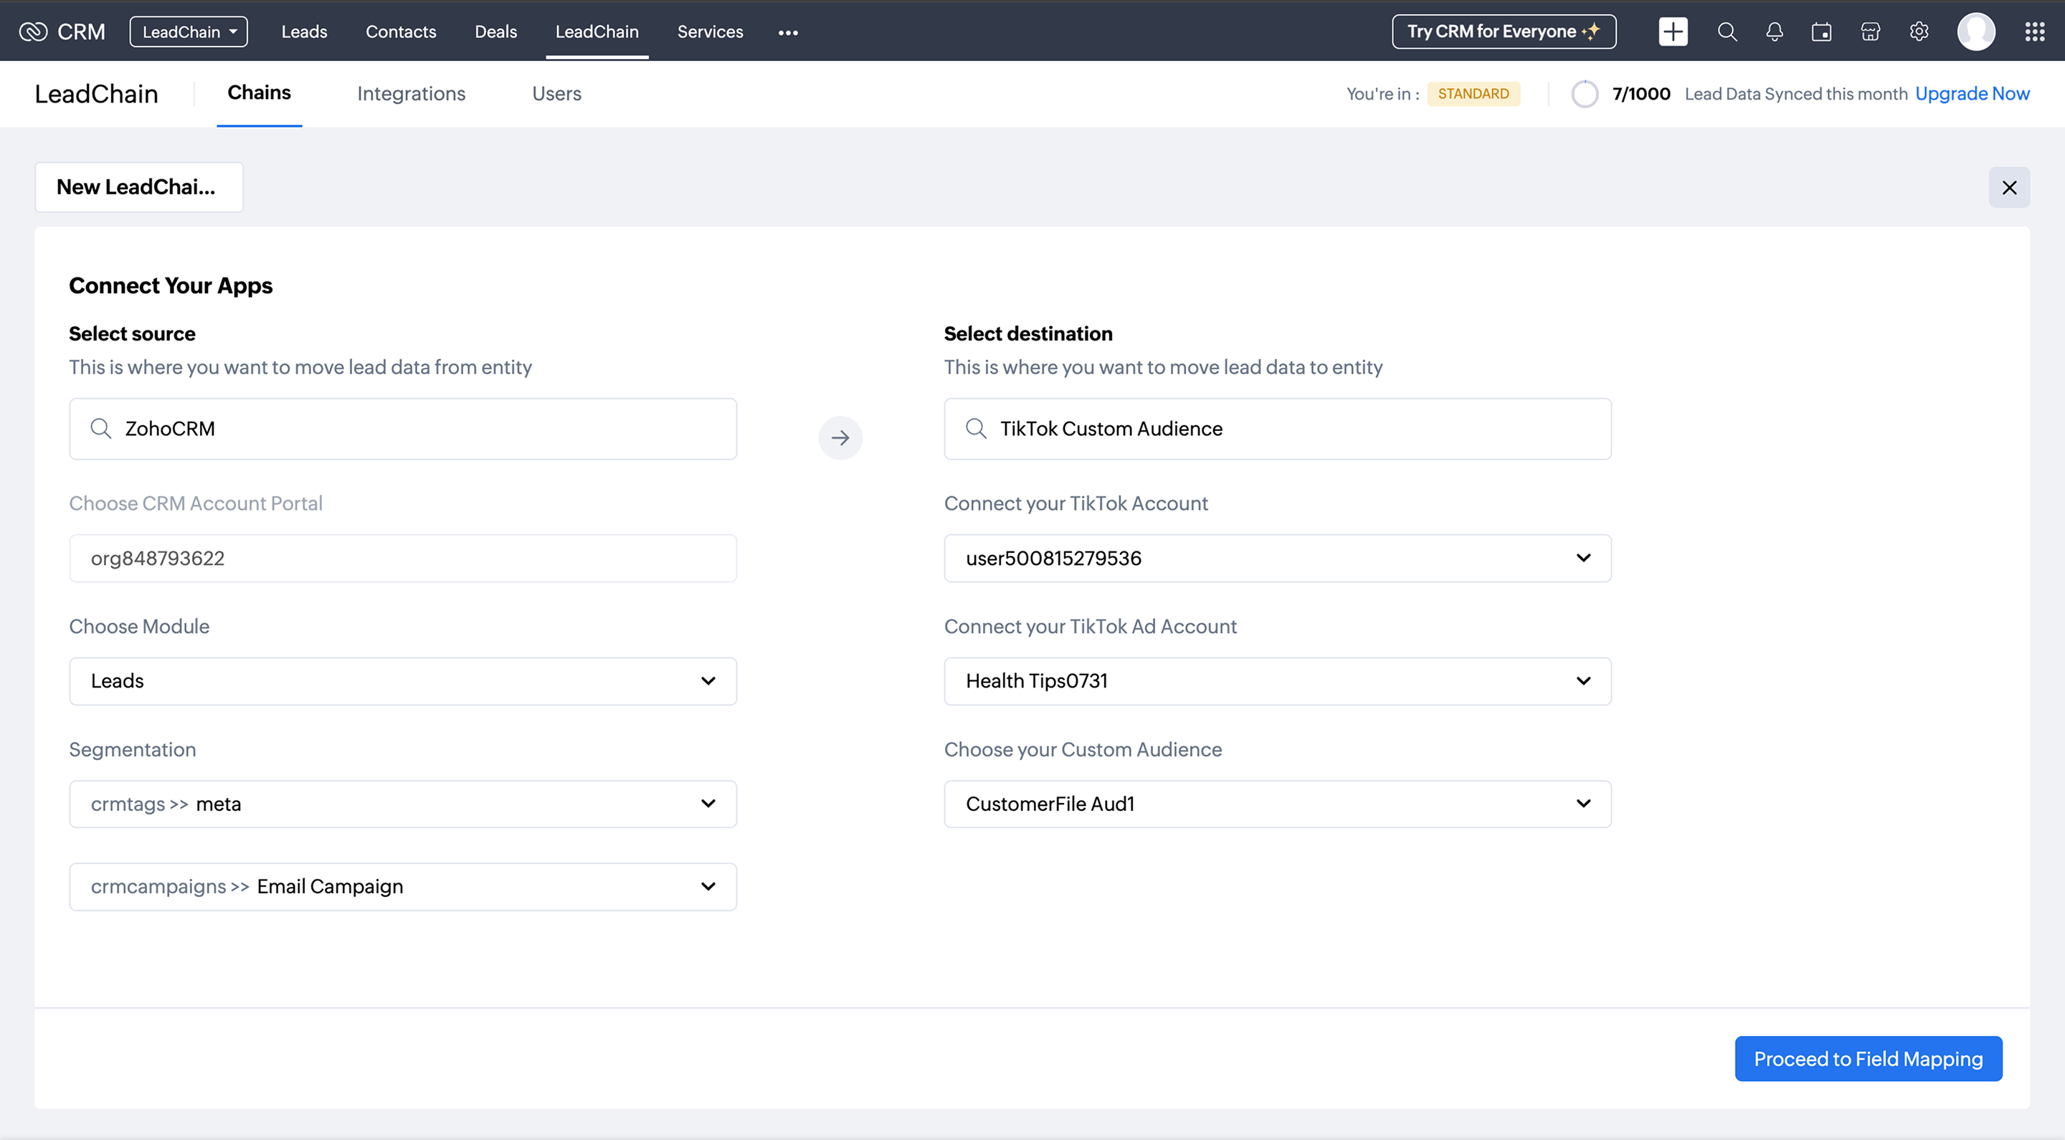Switch to the Users tab
This screenshot has height=1140, width=2065.
(556, 94)
